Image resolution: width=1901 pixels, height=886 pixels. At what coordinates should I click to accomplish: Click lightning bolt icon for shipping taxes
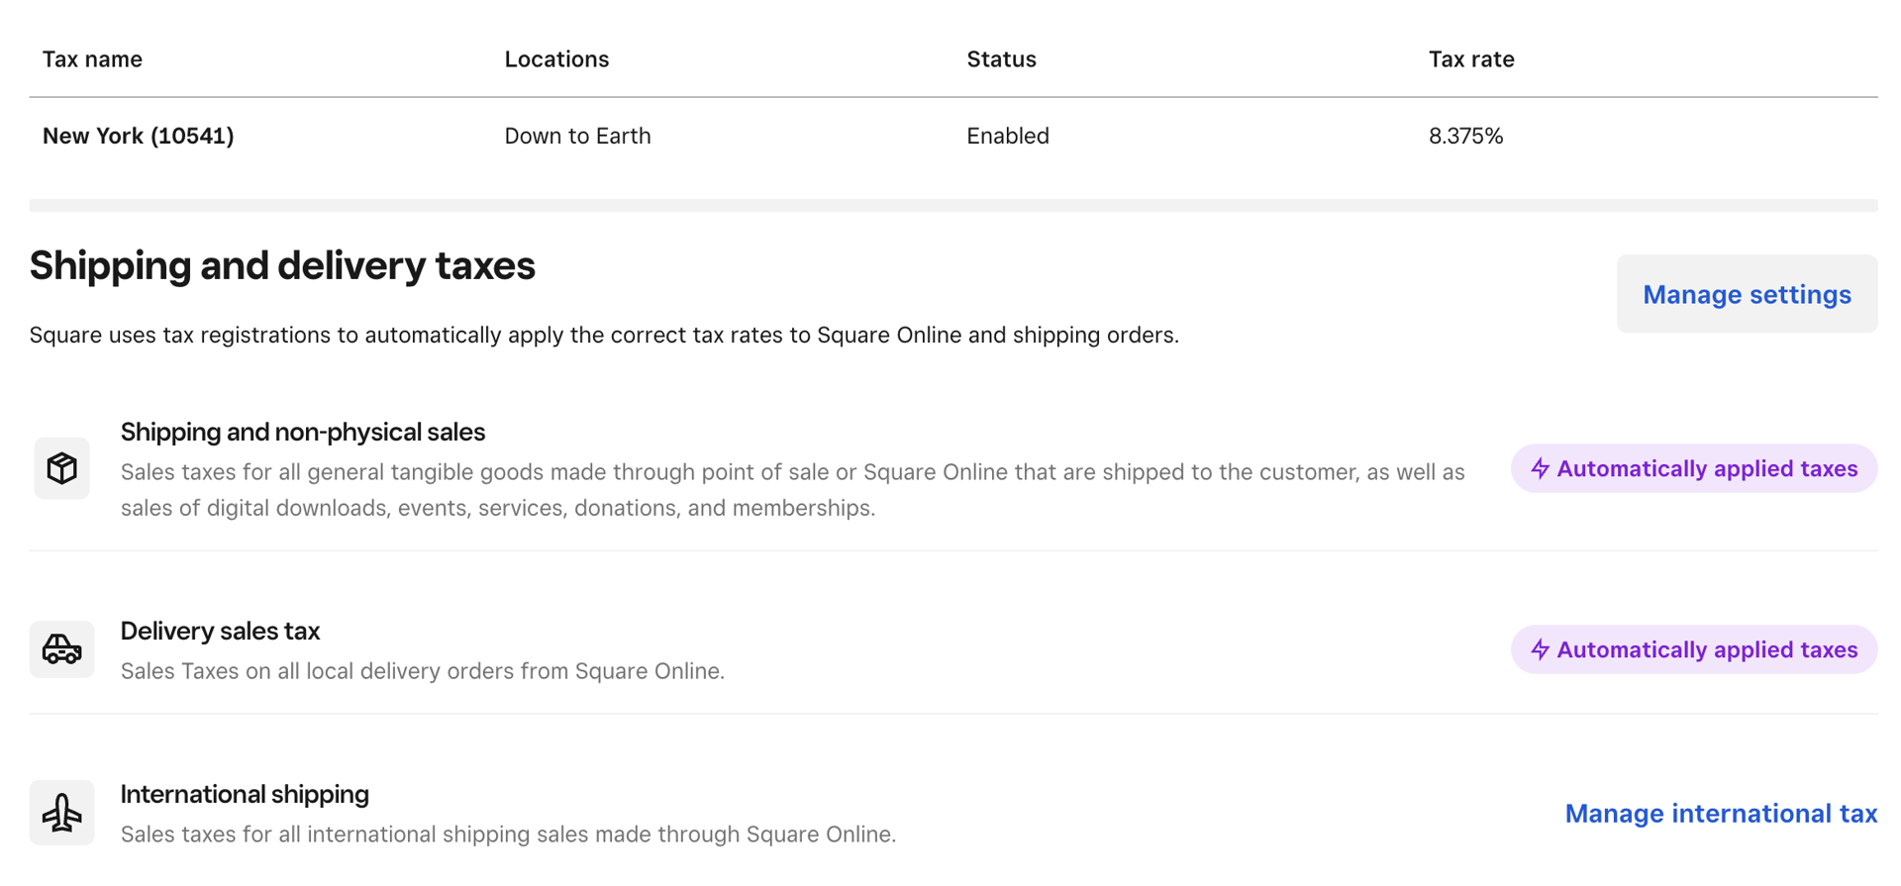[x=1540, y=468]
